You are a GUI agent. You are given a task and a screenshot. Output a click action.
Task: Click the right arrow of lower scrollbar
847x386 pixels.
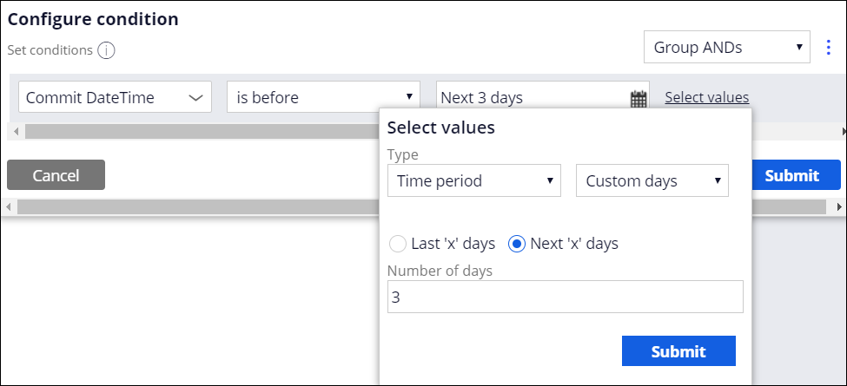(839, 206)
